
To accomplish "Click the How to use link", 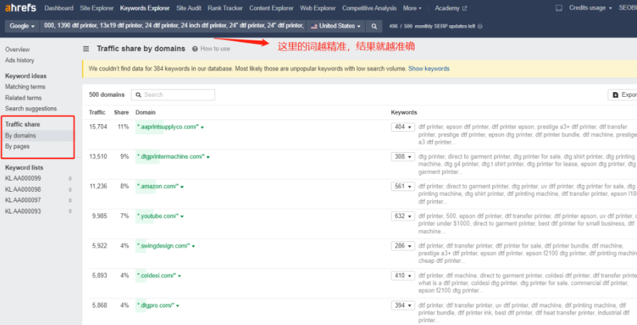I will (x=215, y=49).
